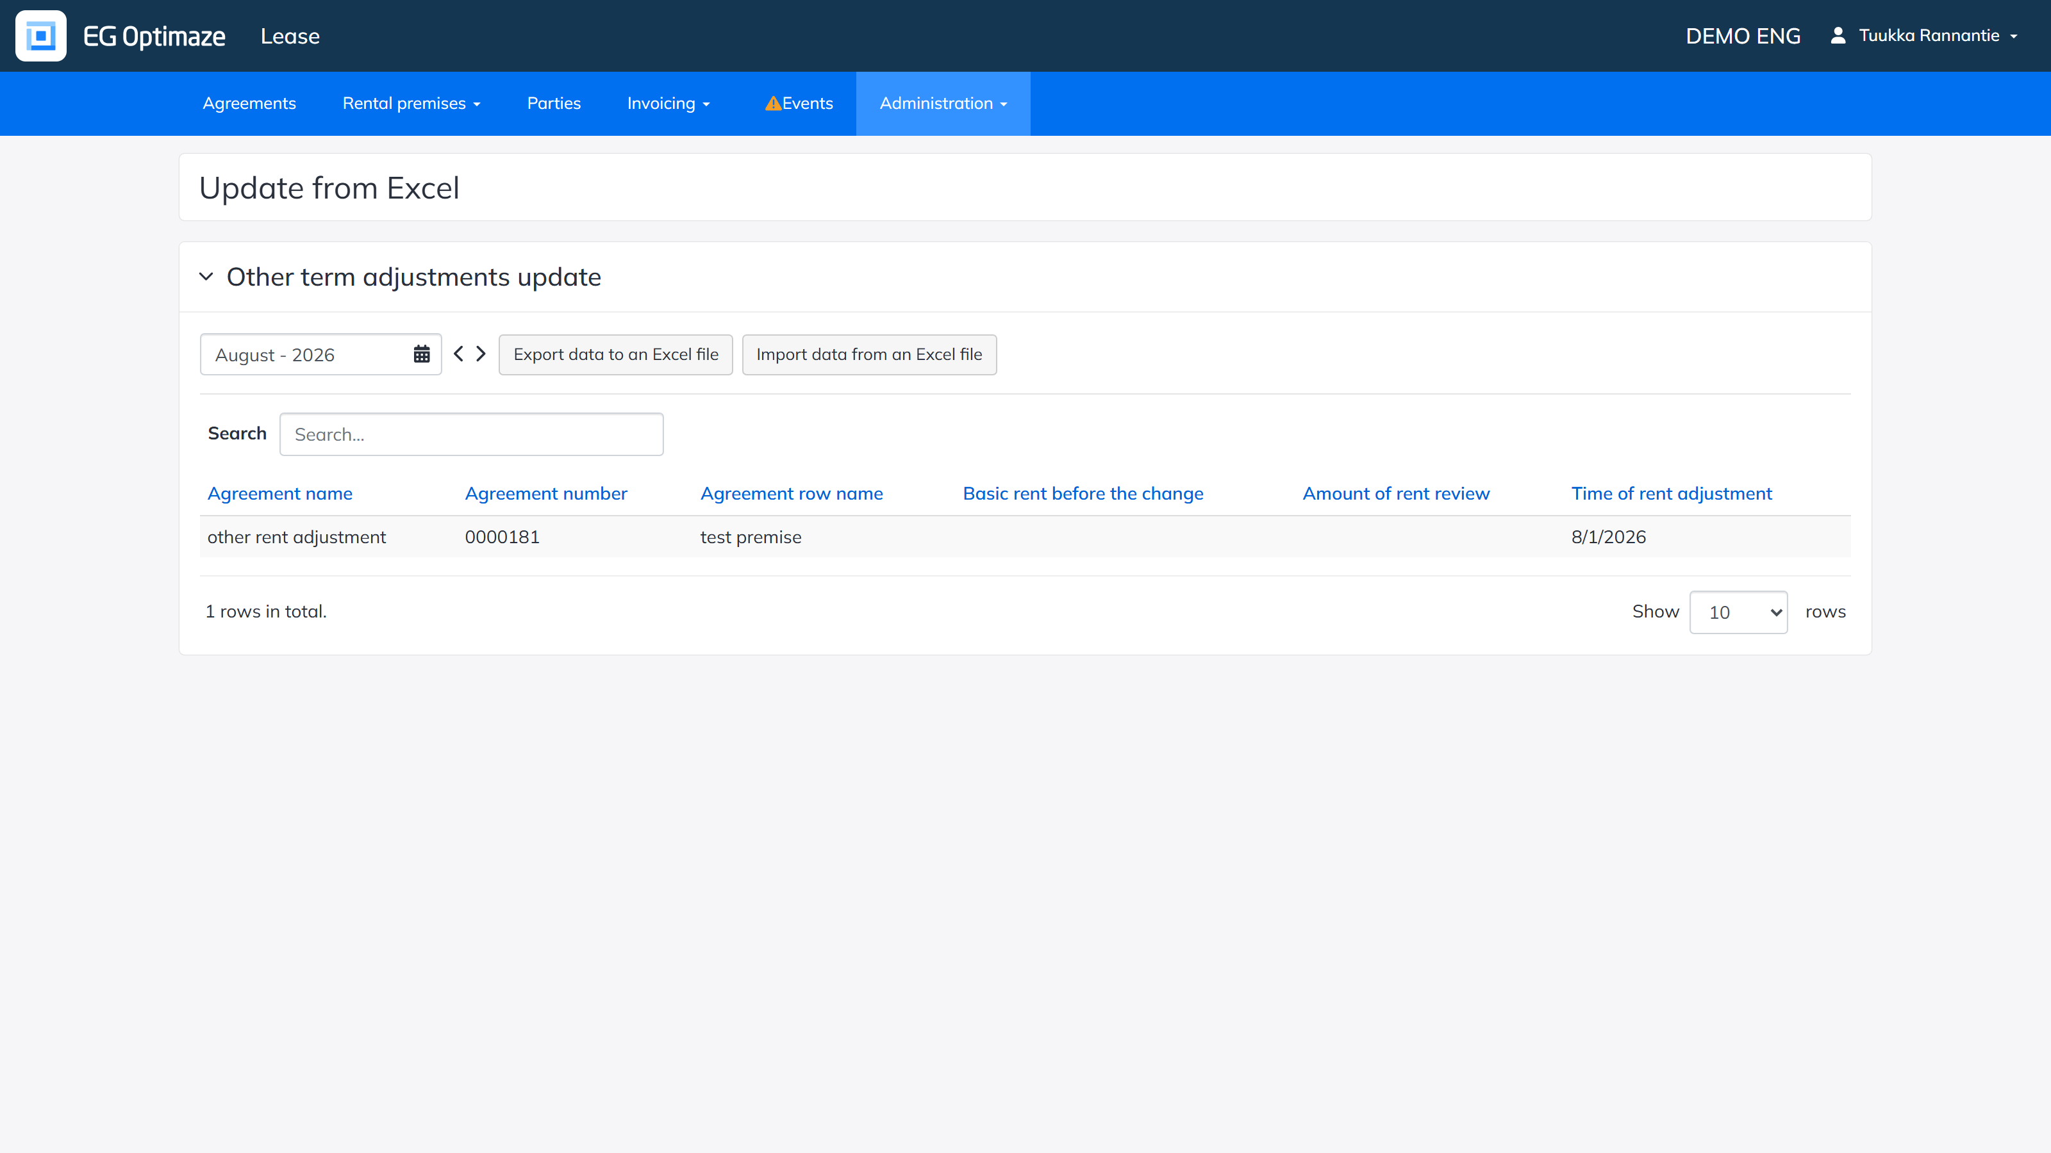Click the user profile icon
The height and width of the screenshot is (1153, 2051).
click(x=1838, y=35)
